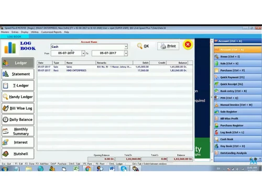Click the Remarks column header
The width and height of the screenshot is (262, 196).
click(x=114, y=63)
